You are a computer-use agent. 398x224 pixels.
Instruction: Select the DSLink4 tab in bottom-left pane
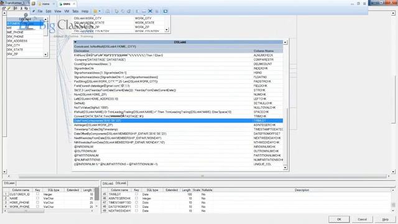coord(9,183)
